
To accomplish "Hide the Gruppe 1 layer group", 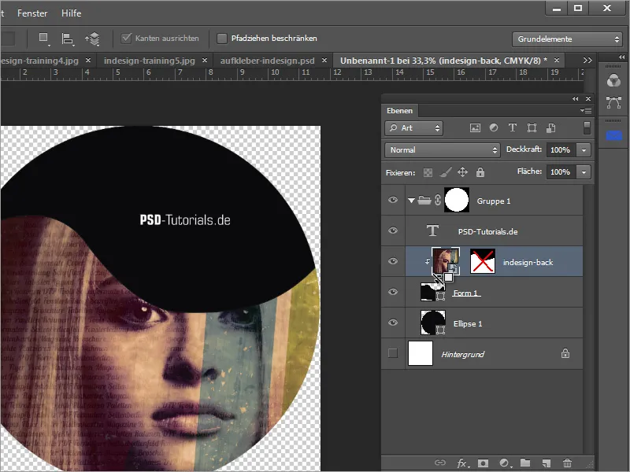I will click(393, 200).
